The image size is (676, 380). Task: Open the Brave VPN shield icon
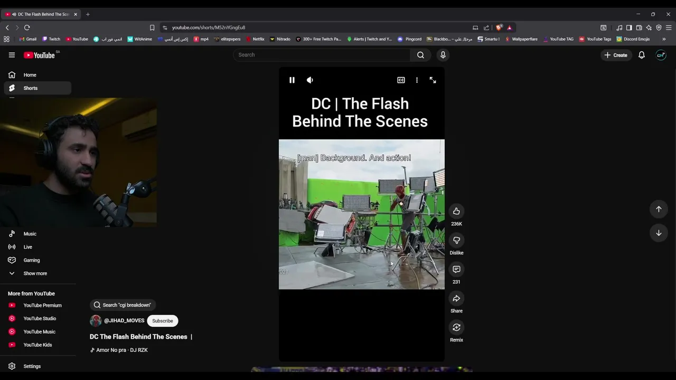659,27
